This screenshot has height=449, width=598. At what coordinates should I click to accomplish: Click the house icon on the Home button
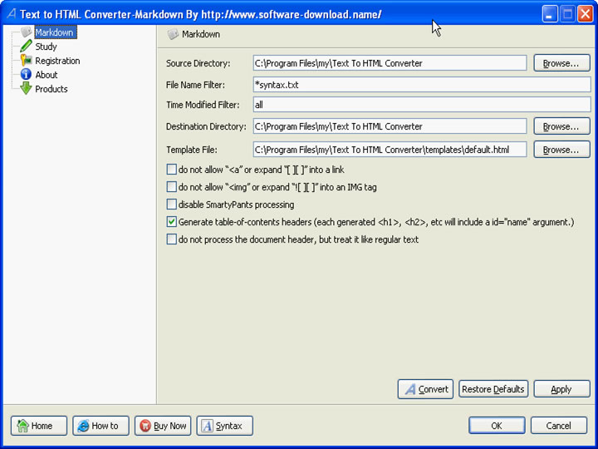point(23,426)
